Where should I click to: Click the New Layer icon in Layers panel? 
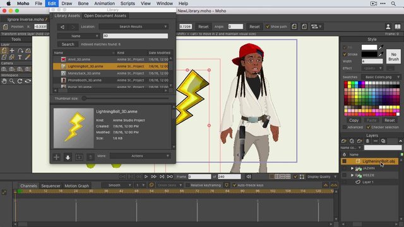point(343,141)
